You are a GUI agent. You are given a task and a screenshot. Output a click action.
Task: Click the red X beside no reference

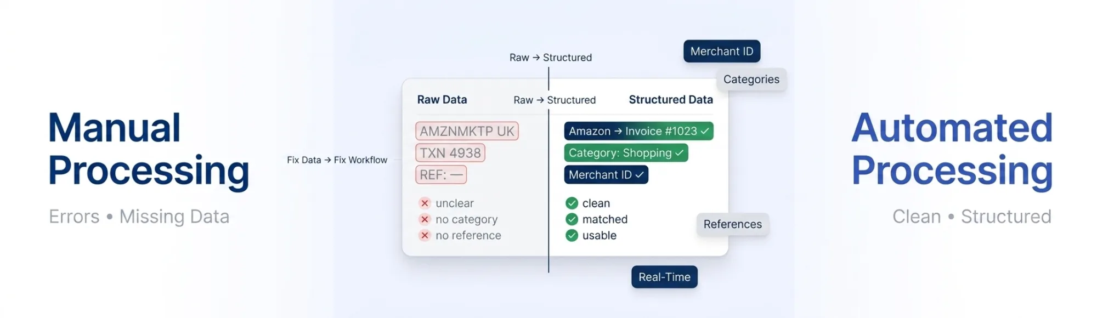[x=425, y=236]
